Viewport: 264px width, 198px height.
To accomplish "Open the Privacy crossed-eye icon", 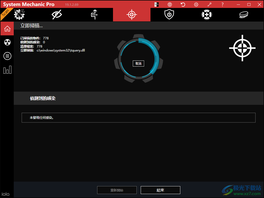I will [x=57, y=15].
